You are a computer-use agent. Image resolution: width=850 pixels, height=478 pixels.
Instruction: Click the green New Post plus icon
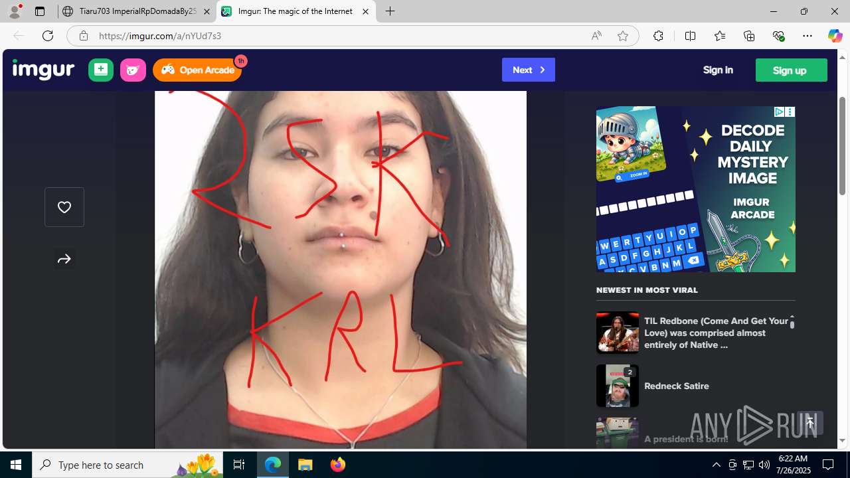tap(101, 70)
